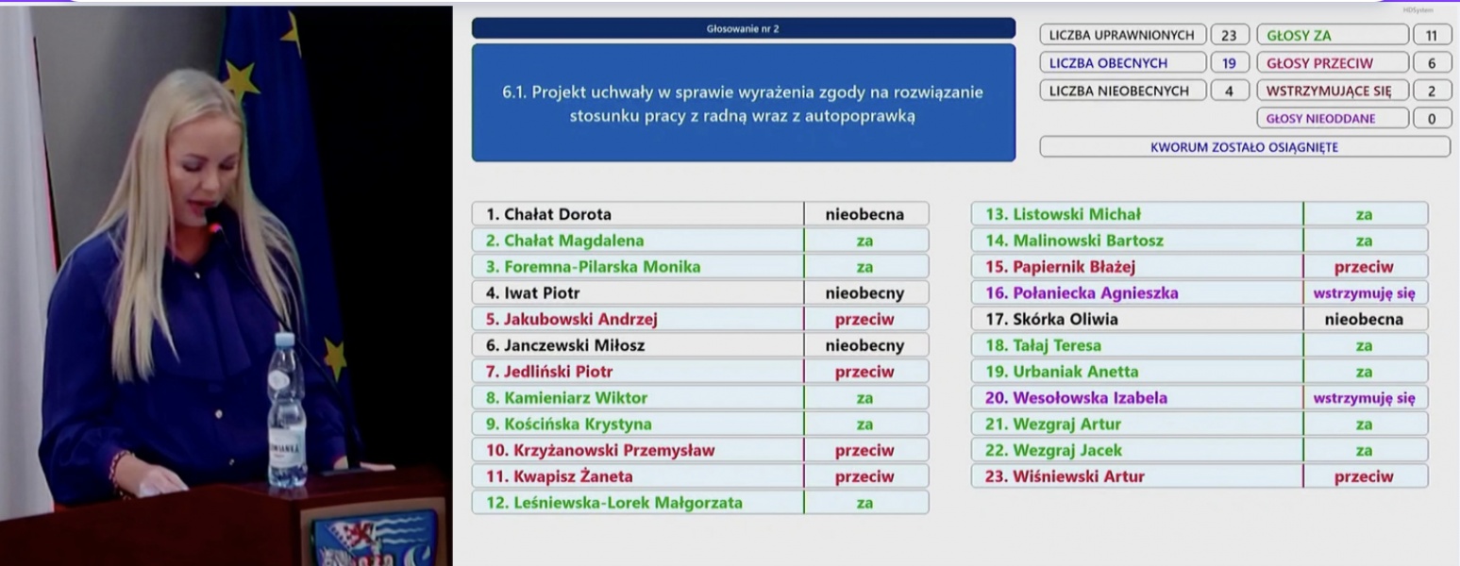The width and height of the screenshot is (1460, 566).
Task: Click the HDSystem logo in top corner
Action: pyautogui.click(x=1418, y=10)
